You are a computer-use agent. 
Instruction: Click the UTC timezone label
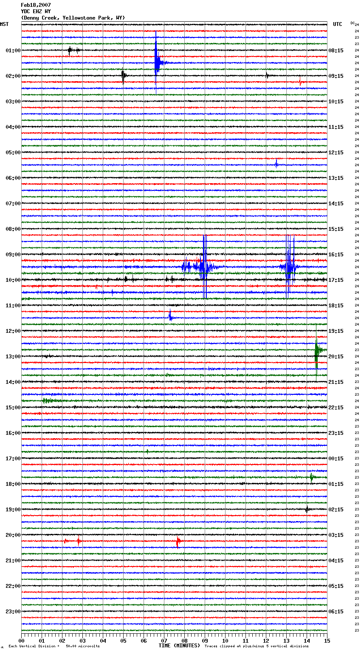pos(337,24)
